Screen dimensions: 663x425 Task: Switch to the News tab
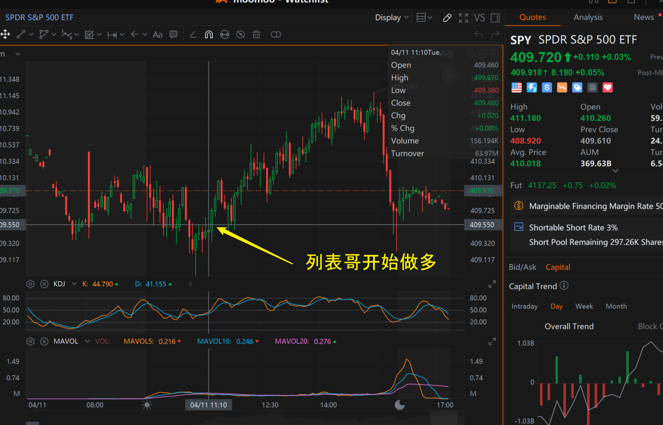click(x=644, y=17)
